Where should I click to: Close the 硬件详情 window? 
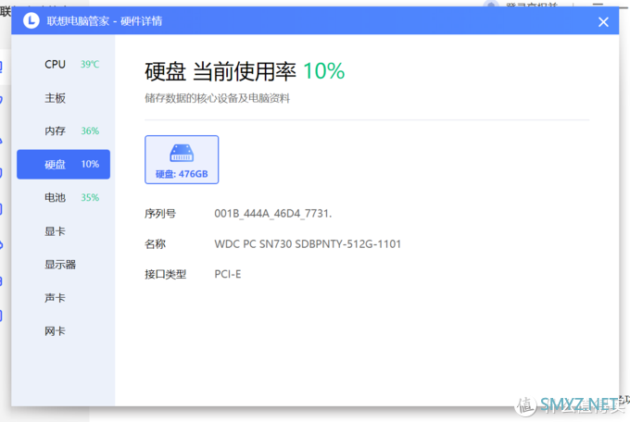point(603,21)
